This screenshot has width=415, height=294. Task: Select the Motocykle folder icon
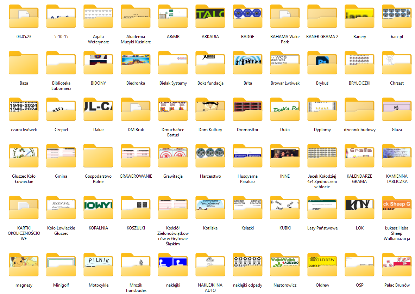[98, 265]
